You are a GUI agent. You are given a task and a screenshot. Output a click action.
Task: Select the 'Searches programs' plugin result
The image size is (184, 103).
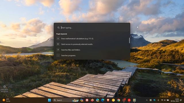pos(92,56)
